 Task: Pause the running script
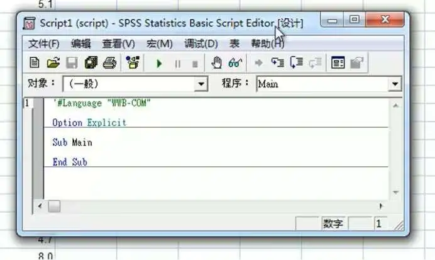pyautogui.click(x=177, y=64)
